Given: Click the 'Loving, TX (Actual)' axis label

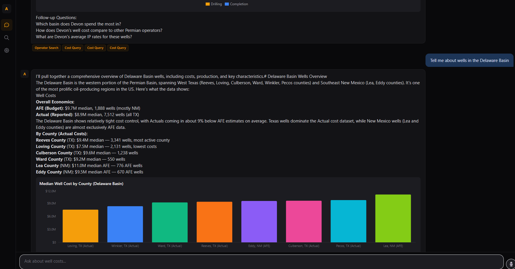Looking at the screenshot, I should 80,246.
